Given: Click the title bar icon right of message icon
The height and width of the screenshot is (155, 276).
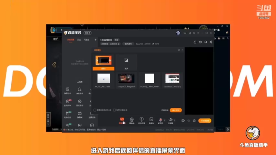Looking at the screenshot, I should point(190,33).
